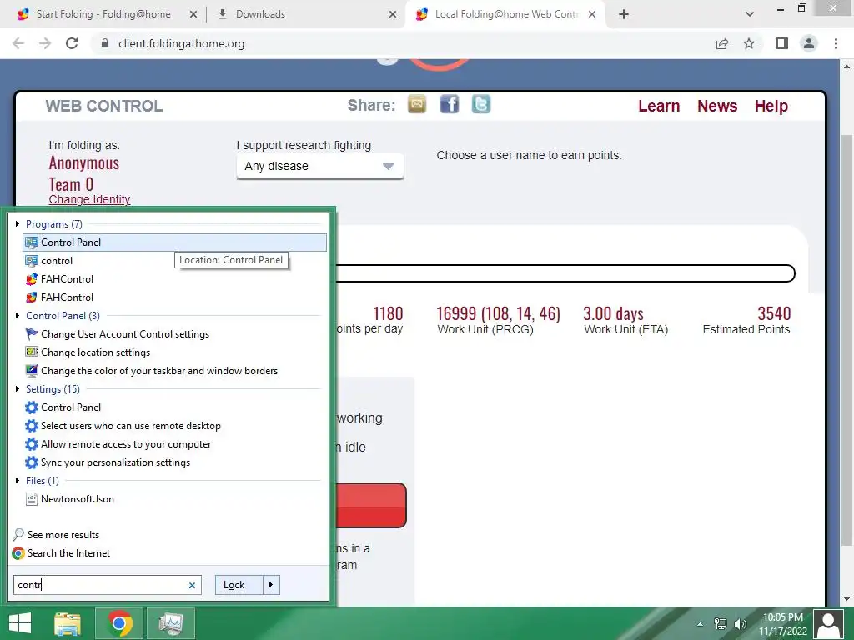Switch to Start Folding tab
Viewport: 854px width, 640px height.
click(x=103, y=14)
